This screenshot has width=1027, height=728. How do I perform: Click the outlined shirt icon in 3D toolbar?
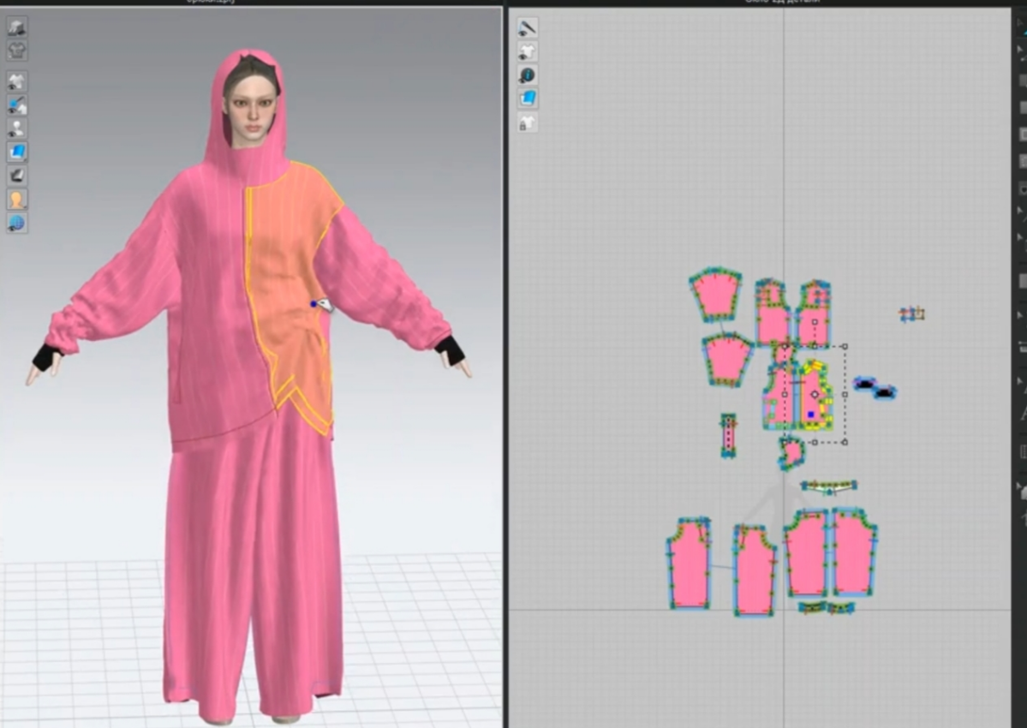(17, 51)
